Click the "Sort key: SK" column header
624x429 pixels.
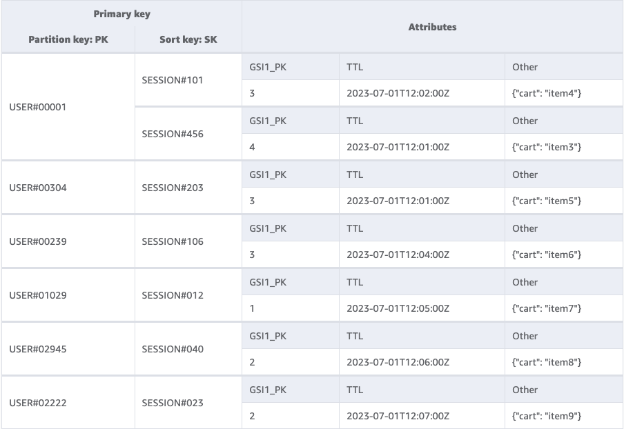pos(188,40)
